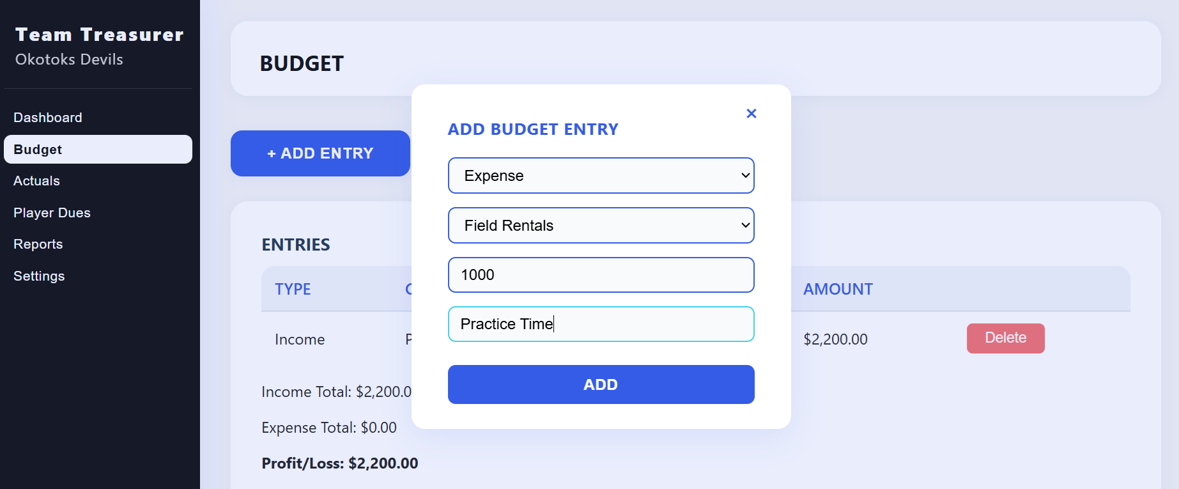
Task: Open the entry type dropdown showing Expense
Action: tap(601, 175)
